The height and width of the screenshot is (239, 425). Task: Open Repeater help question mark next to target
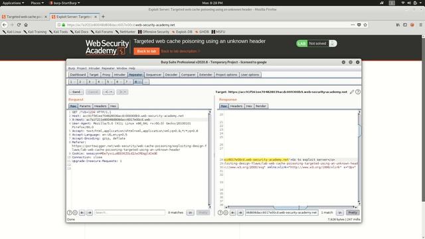pyautogui.click(x=358, y=92)
